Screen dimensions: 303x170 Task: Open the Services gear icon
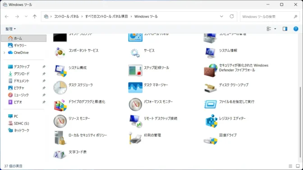click(135, 53)
